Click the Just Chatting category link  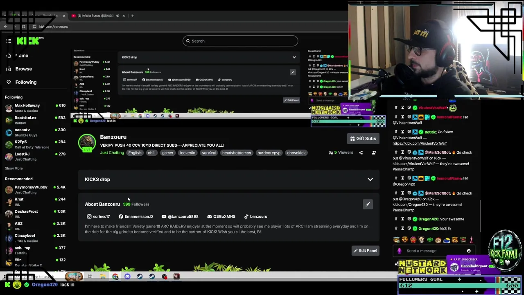tap(112, 153)
